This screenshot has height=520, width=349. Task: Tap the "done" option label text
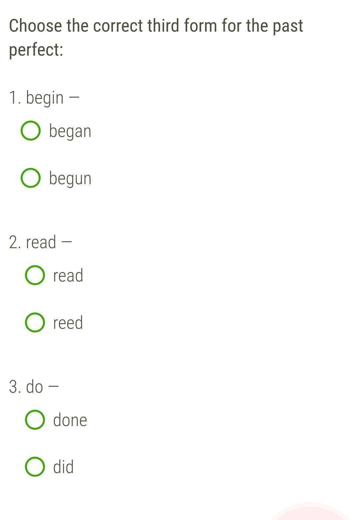(70, 420)
